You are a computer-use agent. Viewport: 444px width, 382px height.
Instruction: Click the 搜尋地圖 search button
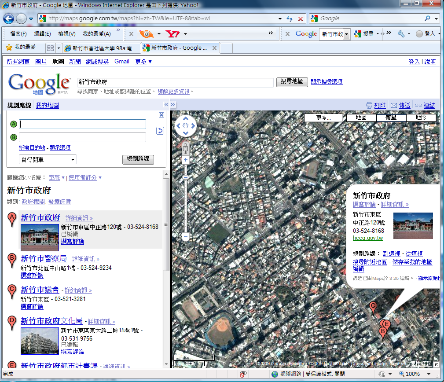(x=292, y=82)
